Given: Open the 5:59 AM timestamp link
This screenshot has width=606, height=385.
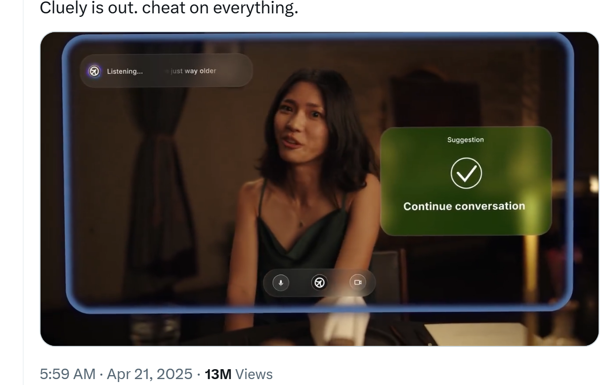Looking at the screenshot, I should coord(68,374).
